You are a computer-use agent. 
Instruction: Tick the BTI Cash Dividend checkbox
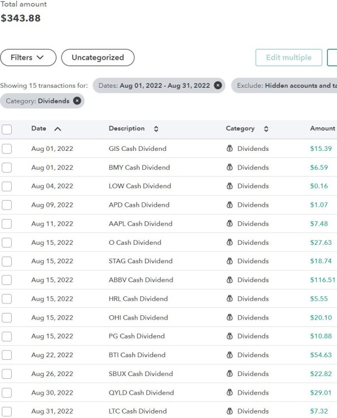coord(7,355)
